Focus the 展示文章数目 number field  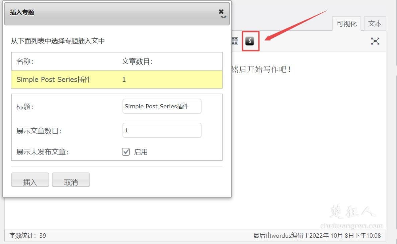coord(162,130)
